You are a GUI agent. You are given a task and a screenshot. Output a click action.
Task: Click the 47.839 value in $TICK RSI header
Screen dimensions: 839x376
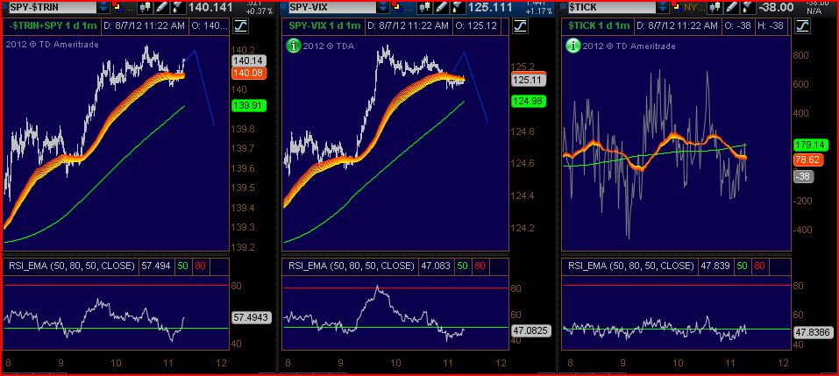pos(717,266)
